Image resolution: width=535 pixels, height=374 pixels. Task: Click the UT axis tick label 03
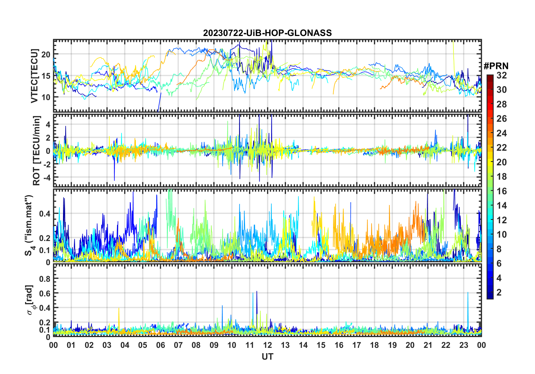107,345
